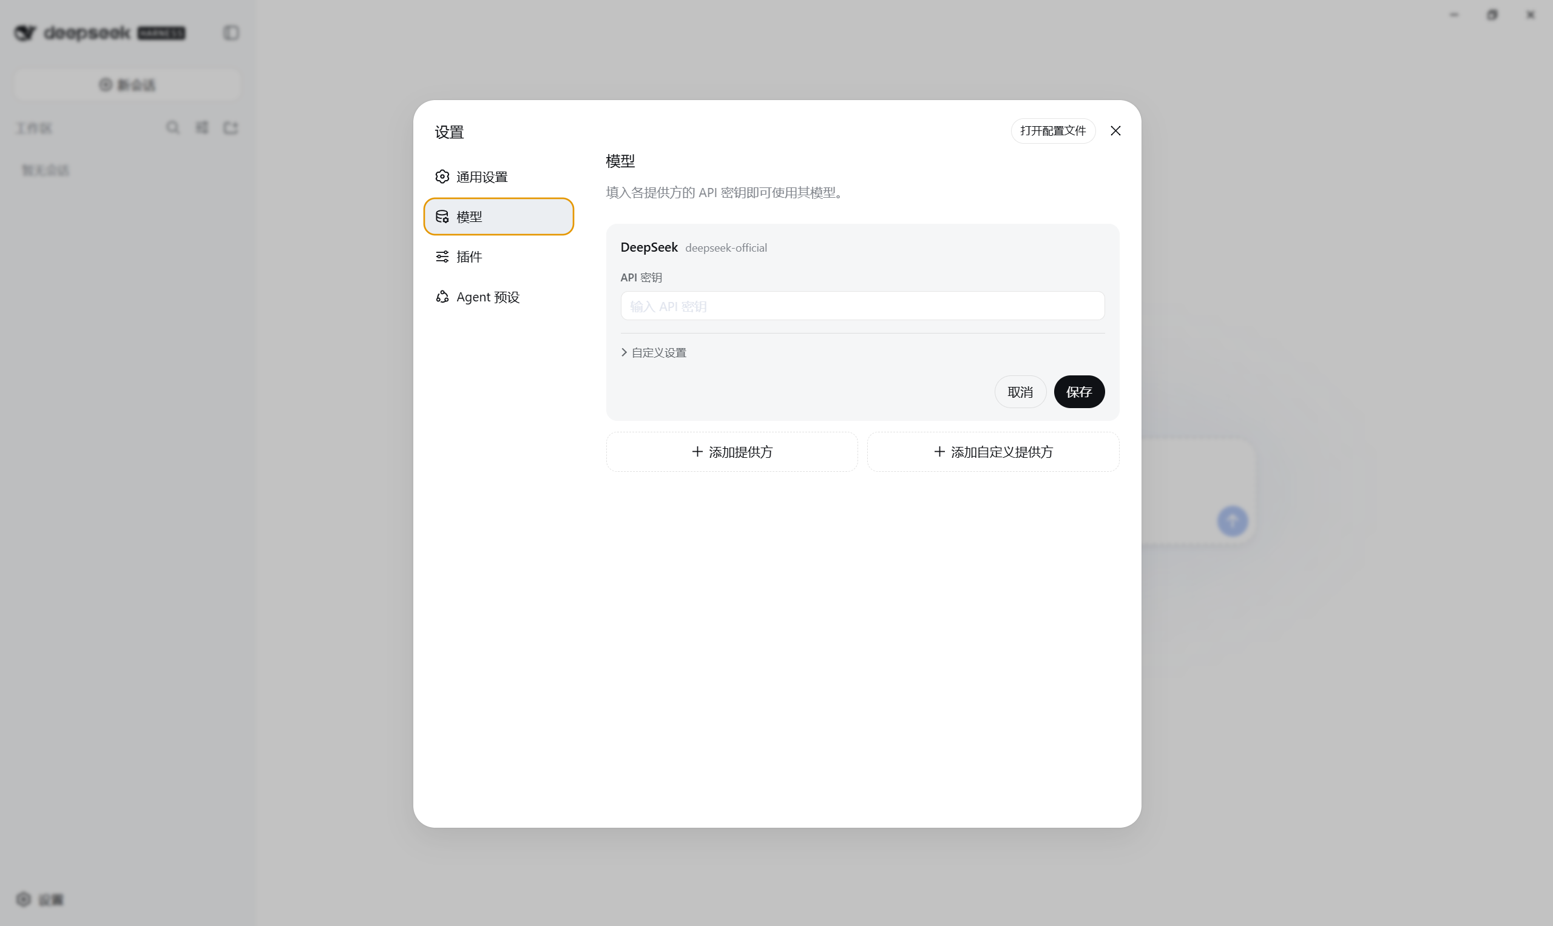The width and height of the screenshot is (1553, 926).
Task: Expand 自定义设置 custom settings
Action: pos(653,352)
